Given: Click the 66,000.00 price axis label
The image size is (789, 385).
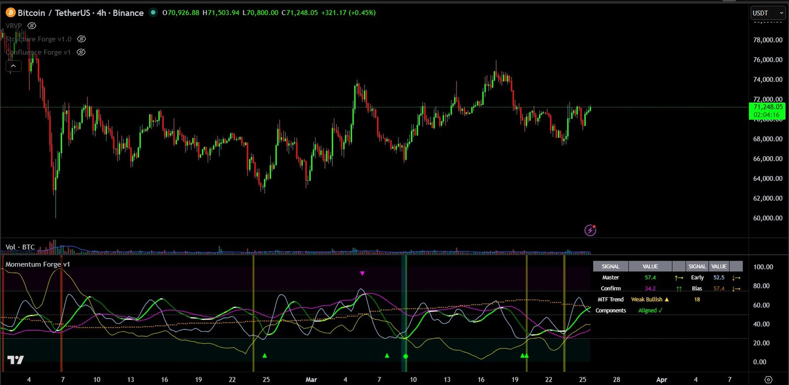Looking at the screenshot, I should click(768, 159).
